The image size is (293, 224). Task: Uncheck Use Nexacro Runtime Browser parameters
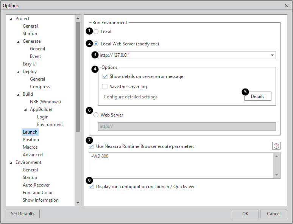(91, 146)
